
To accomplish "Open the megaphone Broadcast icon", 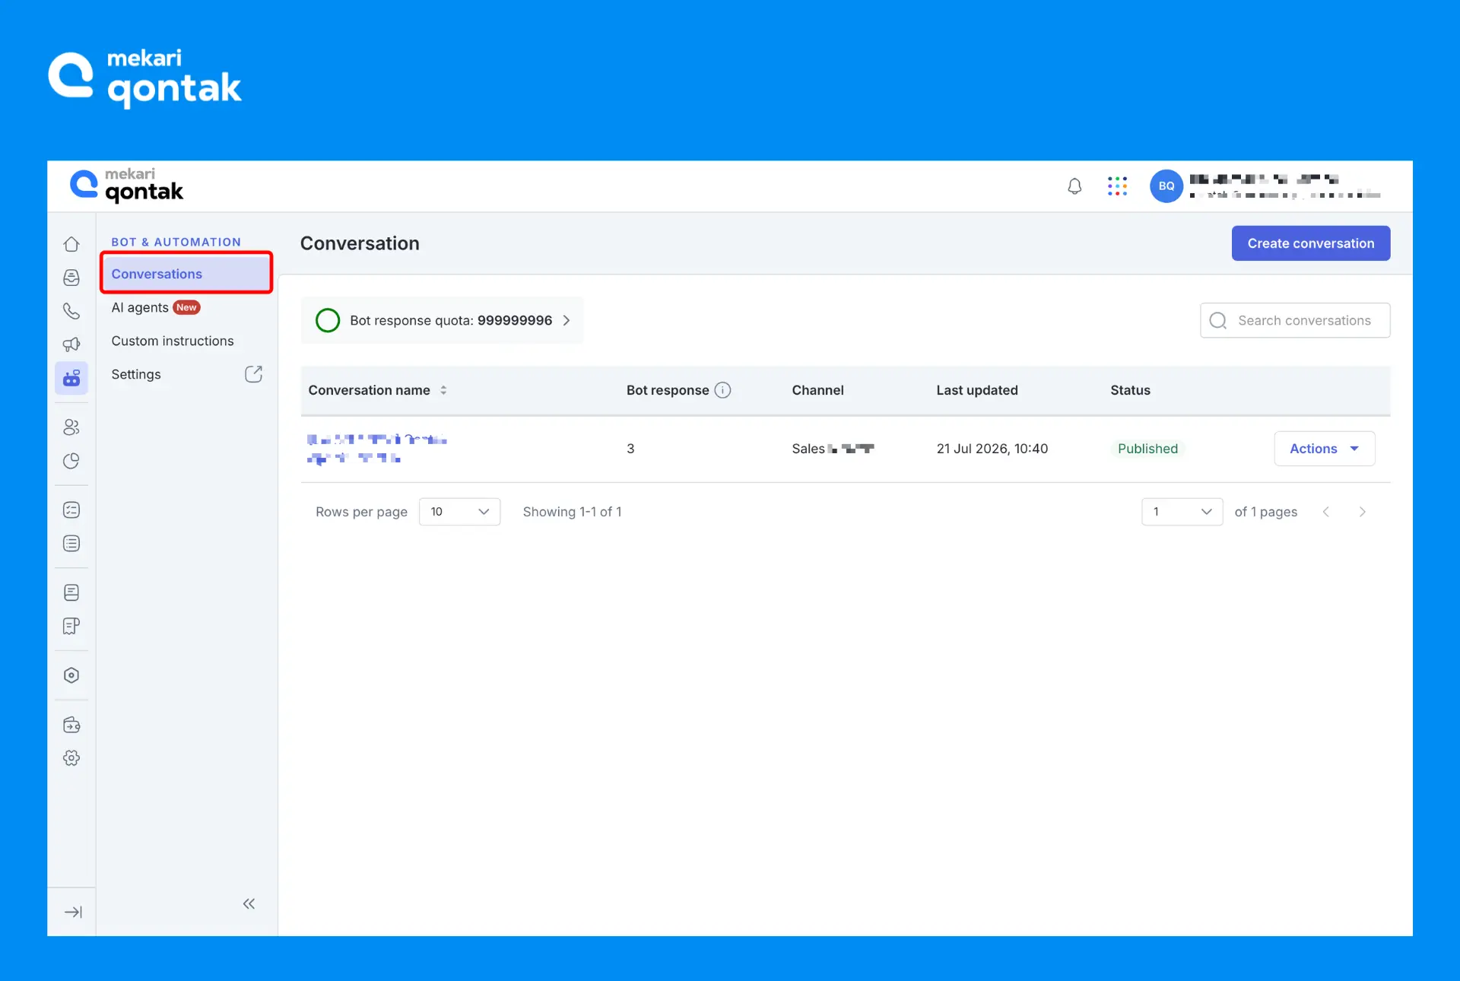I will tap(71, 344).
